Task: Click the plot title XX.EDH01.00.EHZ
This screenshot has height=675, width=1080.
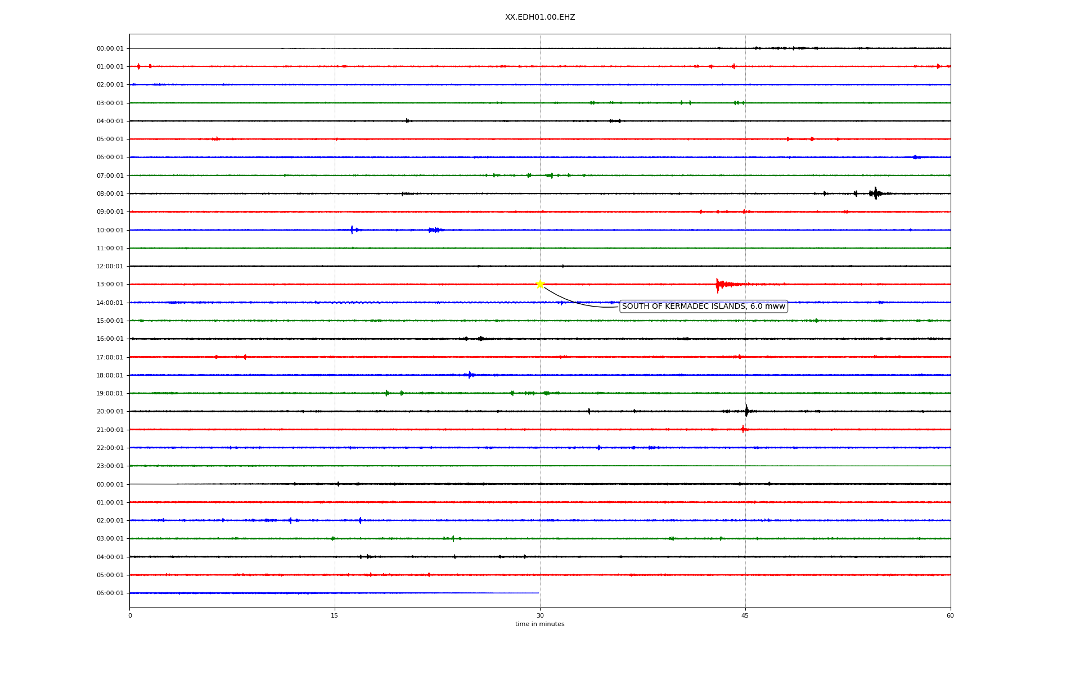Action: point(540,17)
